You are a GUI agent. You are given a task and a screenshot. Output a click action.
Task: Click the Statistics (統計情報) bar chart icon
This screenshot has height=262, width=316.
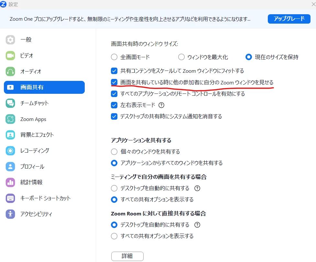pyautogui.click(x=10, y=182)
